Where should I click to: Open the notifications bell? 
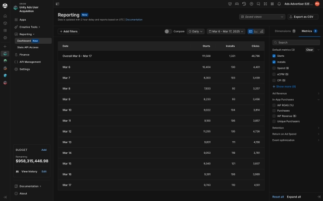click(x=279, y=4)
